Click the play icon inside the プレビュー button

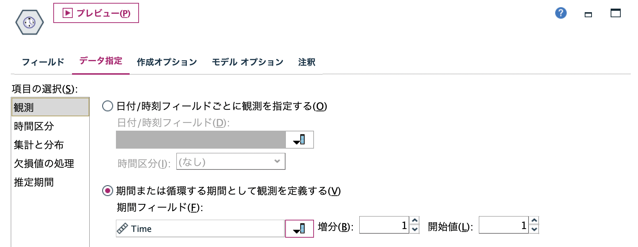[67, 14]
